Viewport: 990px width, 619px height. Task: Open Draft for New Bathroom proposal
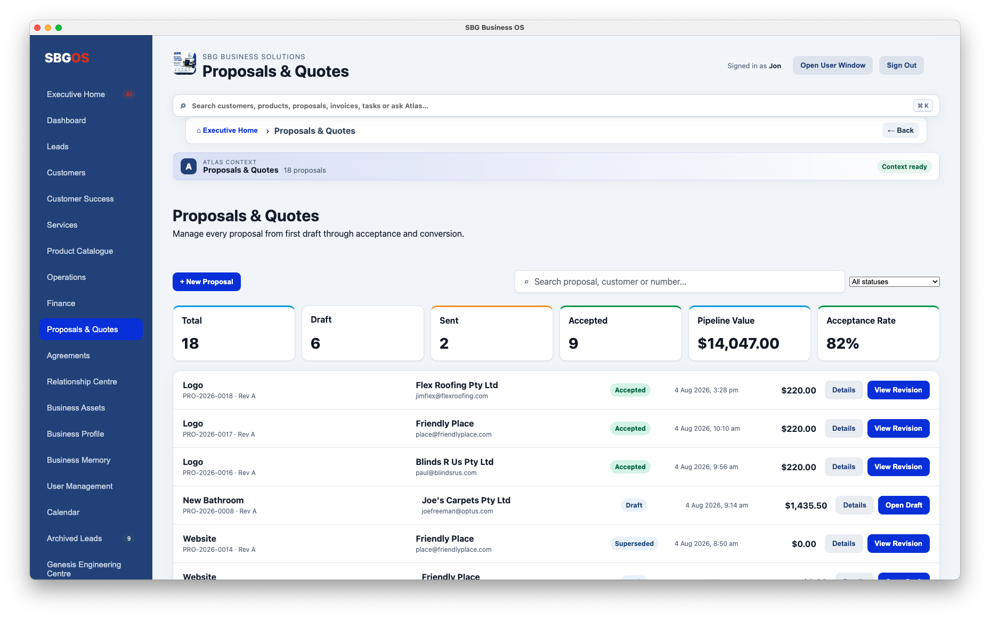(x=904, y=505)
